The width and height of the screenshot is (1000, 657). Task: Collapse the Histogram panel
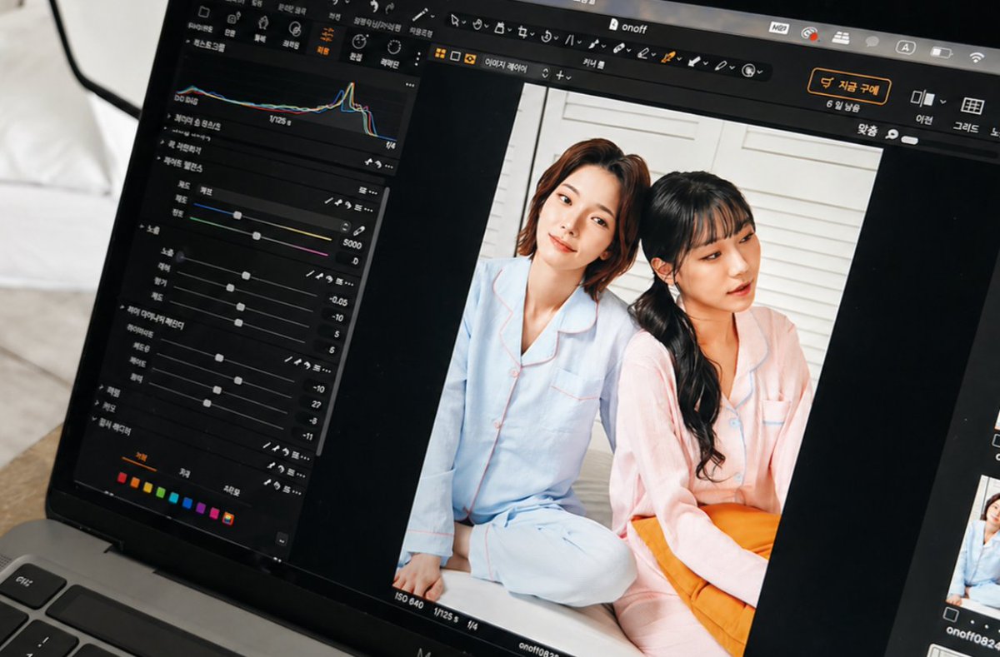[x=188, y=40]
